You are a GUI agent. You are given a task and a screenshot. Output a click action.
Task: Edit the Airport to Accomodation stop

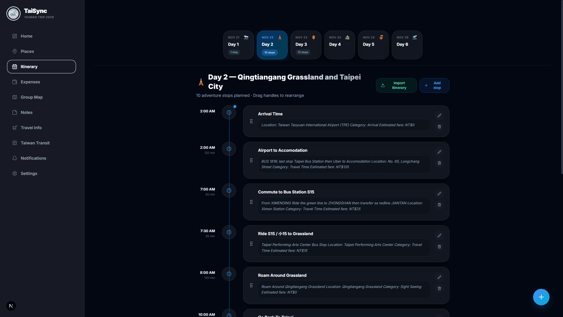439,152
